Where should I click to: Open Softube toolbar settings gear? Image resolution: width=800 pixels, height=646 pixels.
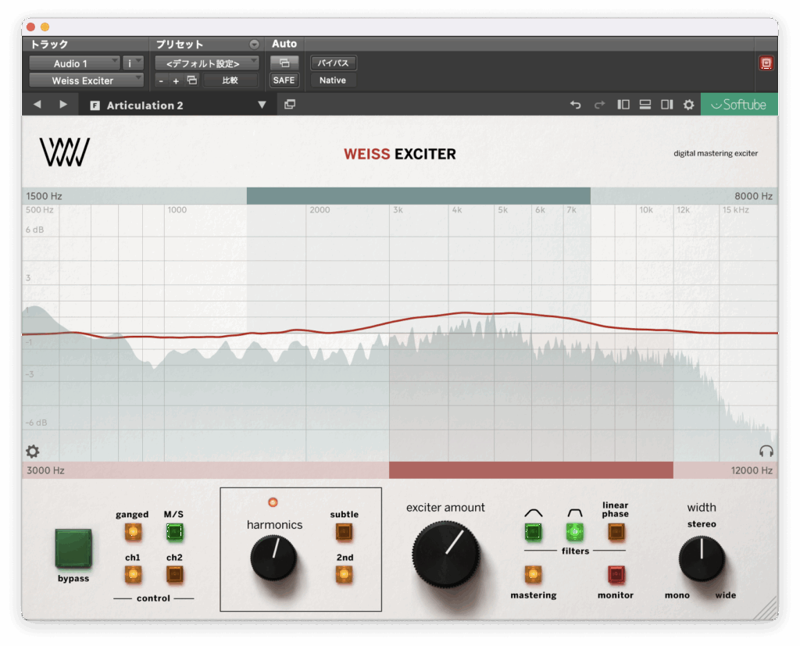tap(689, 105)
